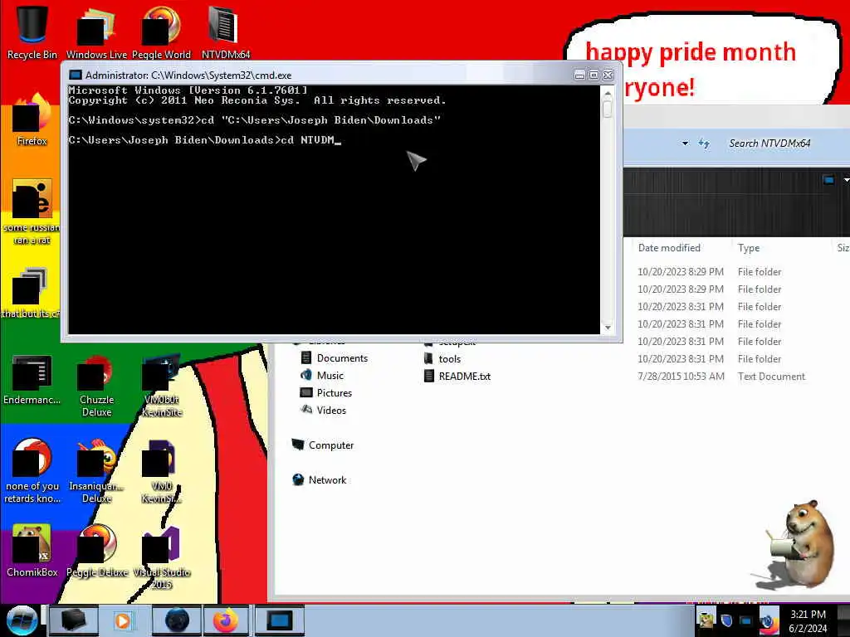Launch ChomikBox from desktop

coord(32,550)
